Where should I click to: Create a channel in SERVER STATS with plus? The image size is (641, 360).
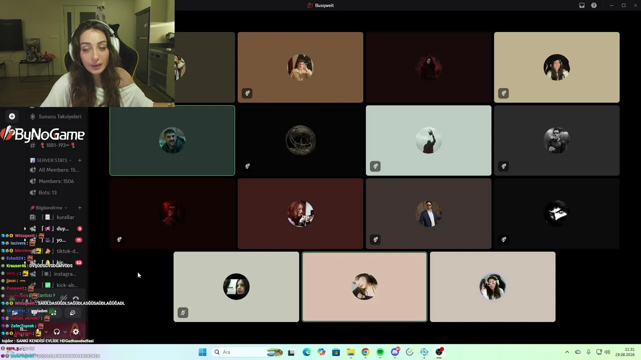pyautogui.click(x=80, y=160)
